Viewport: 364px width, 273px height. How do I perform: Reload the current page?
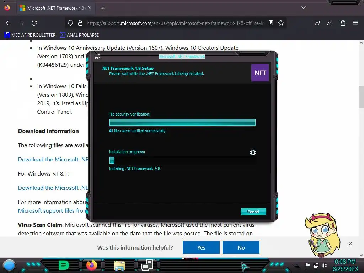click(x=34, y=23)
